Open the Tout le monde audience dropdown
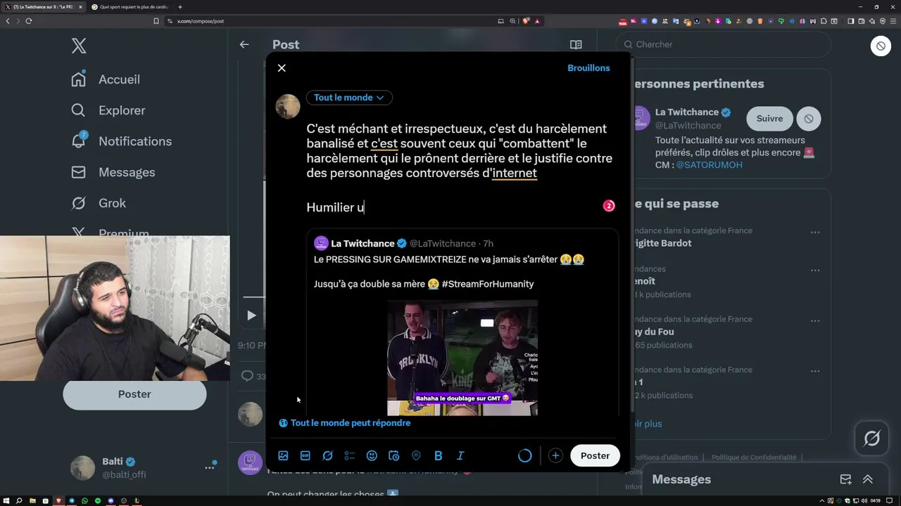 [x=349, y=98]
